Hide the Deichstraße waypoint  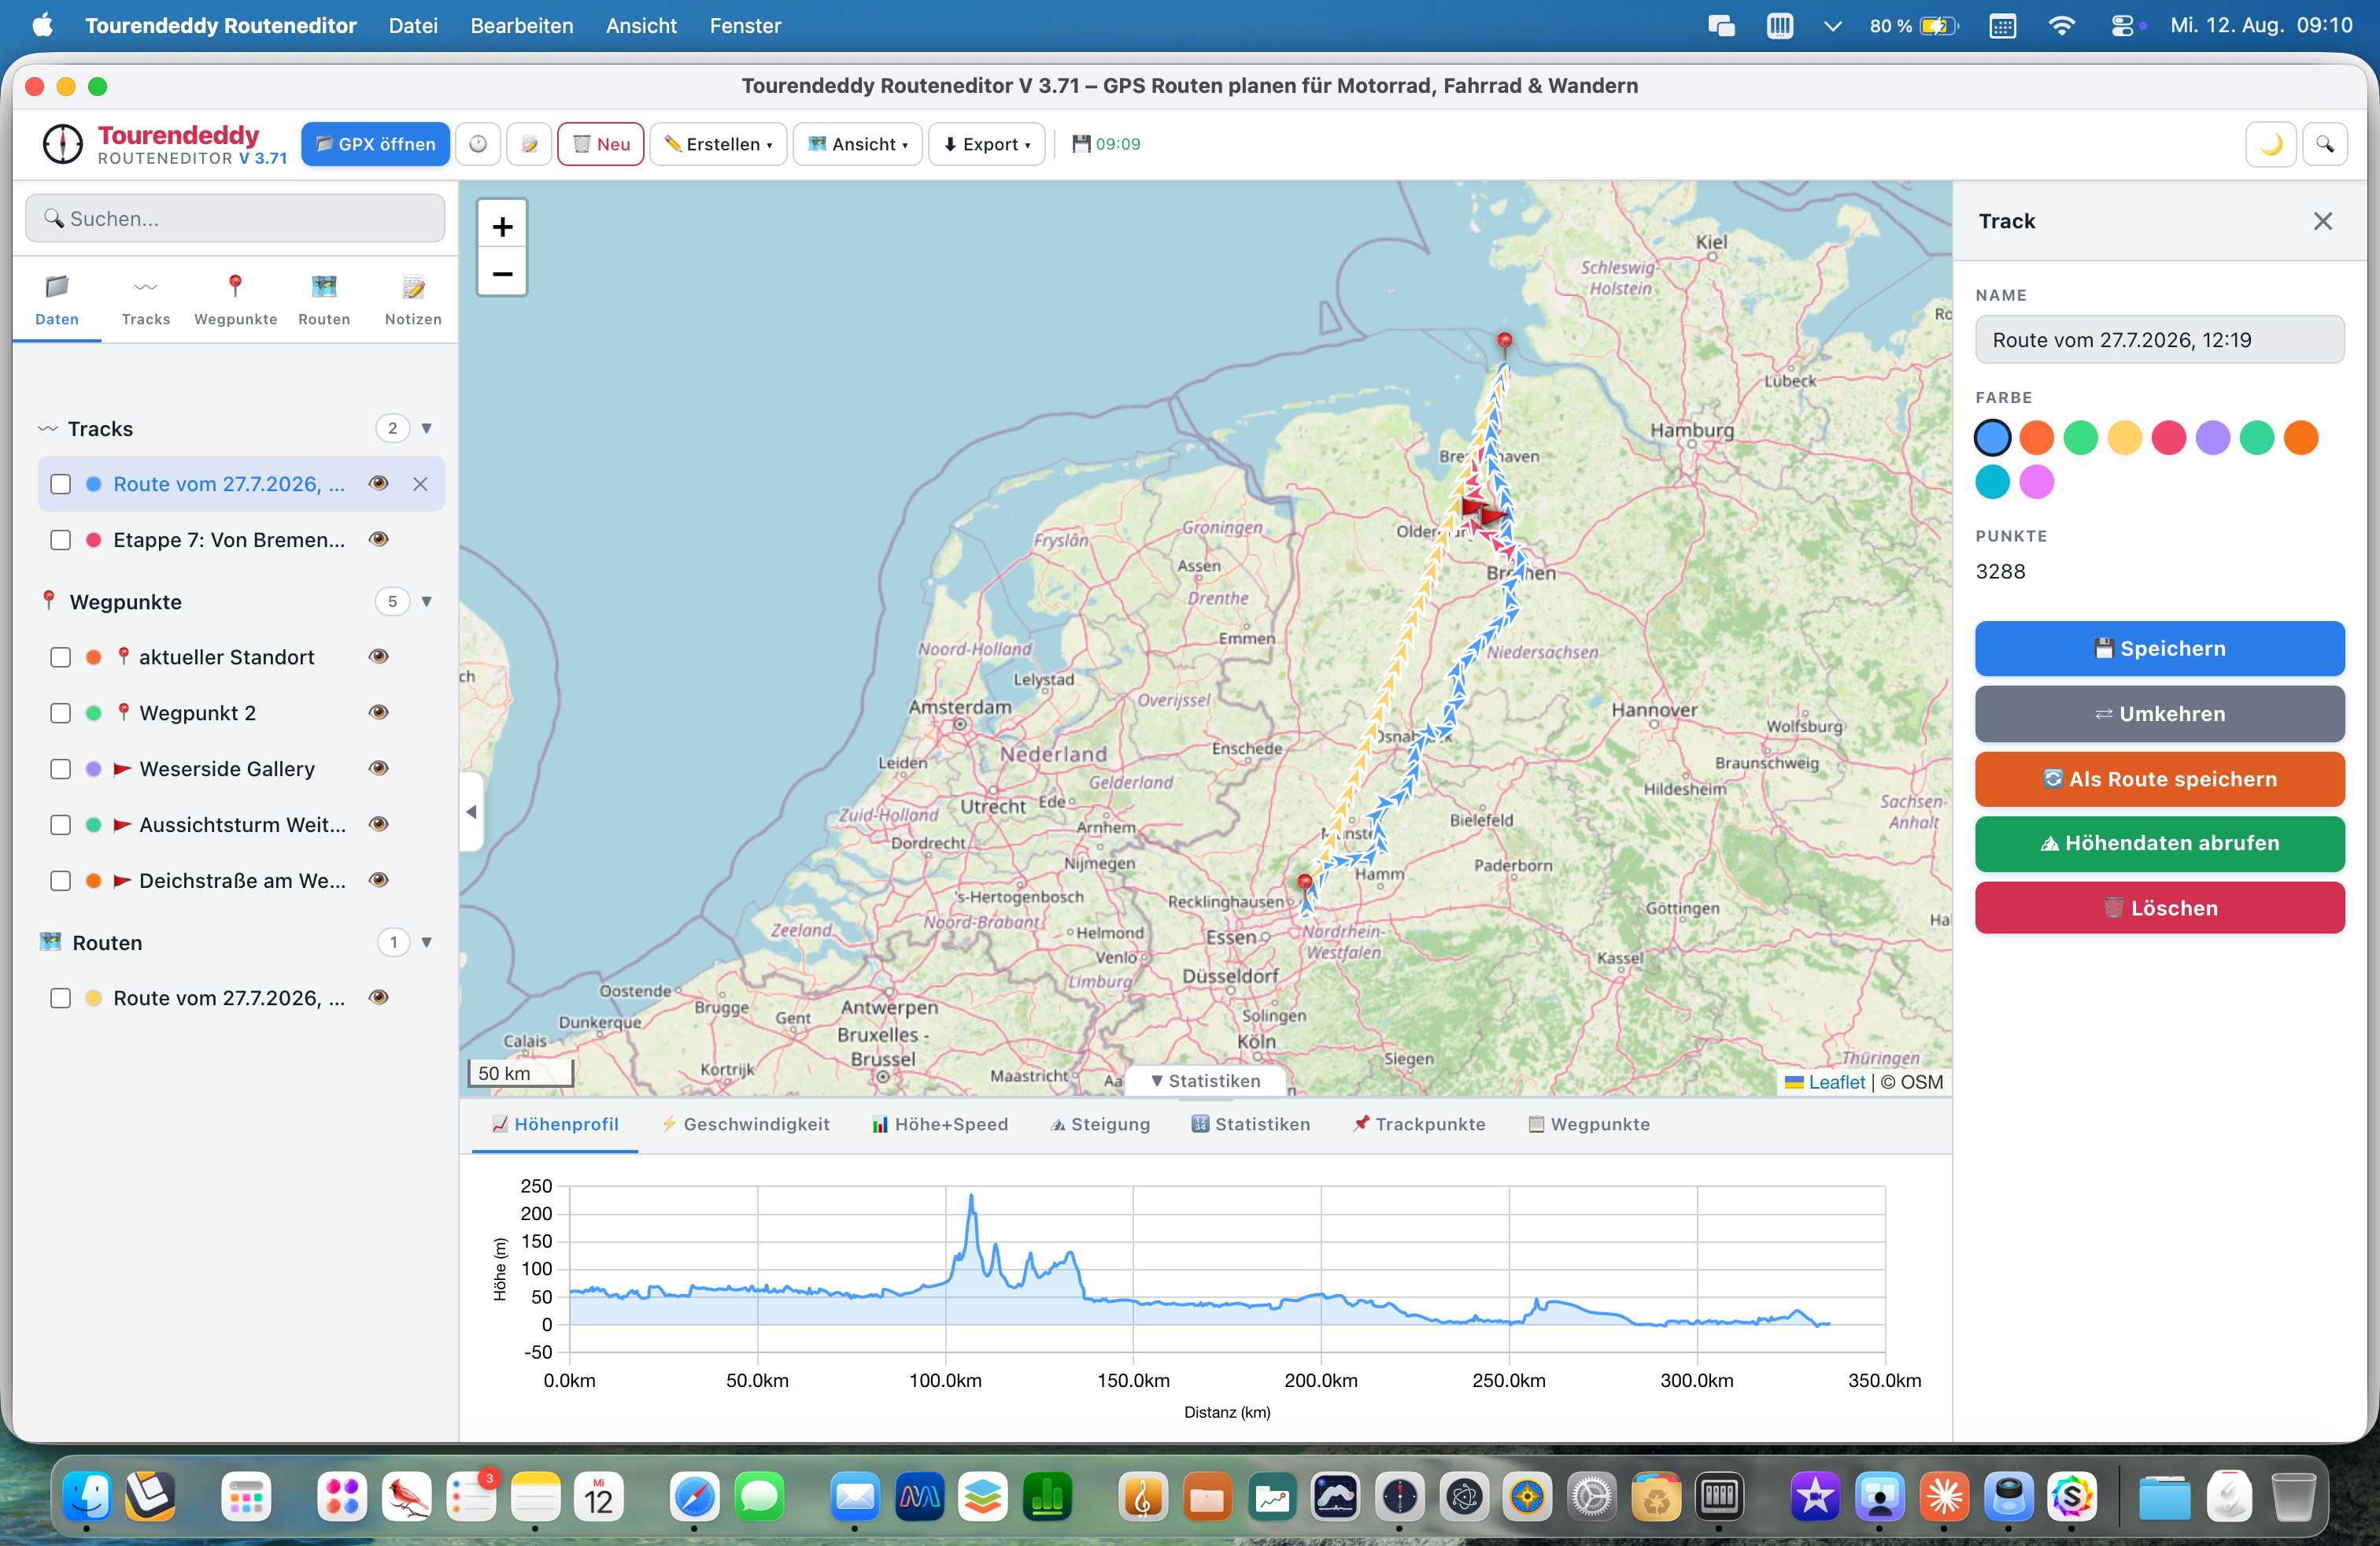point(378,880)
